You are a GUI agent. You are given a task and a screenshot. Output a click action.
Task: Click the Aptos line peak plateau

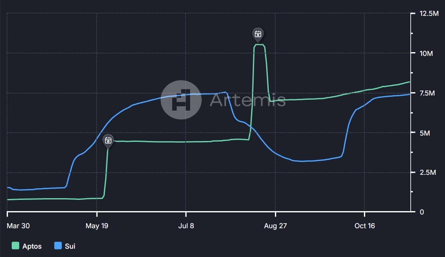pyautogui.click(x=259, y=45)
